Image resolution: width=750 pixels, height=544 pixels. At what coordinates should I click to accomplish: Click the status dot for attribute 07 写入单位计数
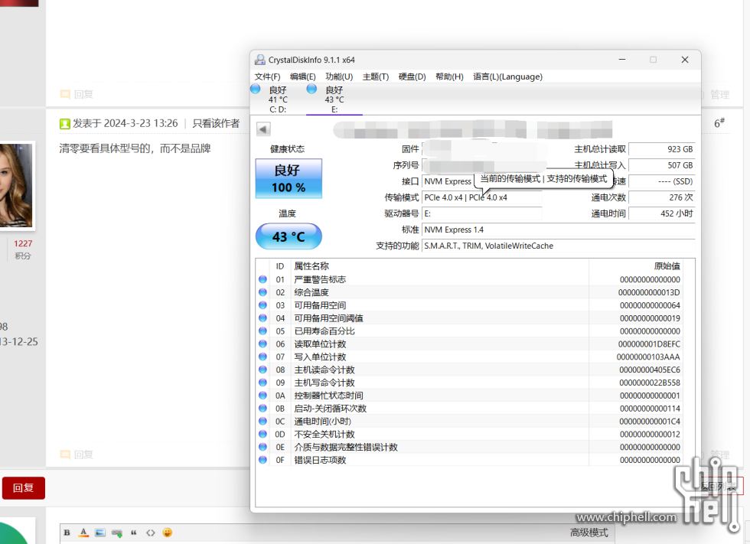pos(262,357)
